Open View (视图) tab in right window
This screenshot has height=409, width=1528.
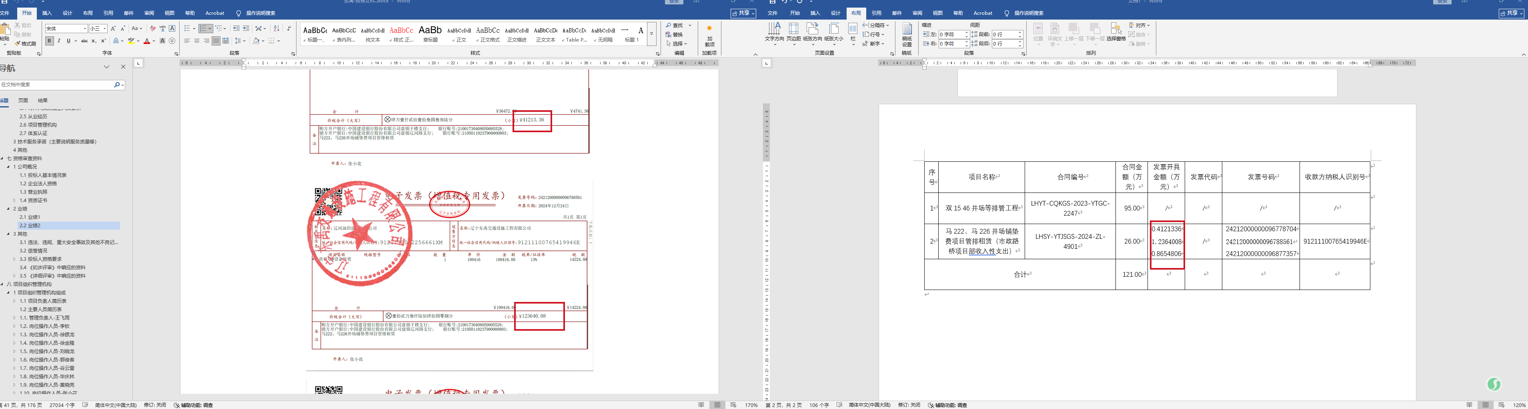(938, 13)
